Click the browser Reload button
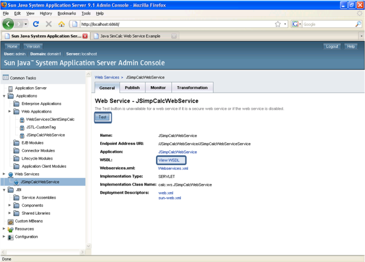Screen dimensions: 365x262 tap(37, 24)
